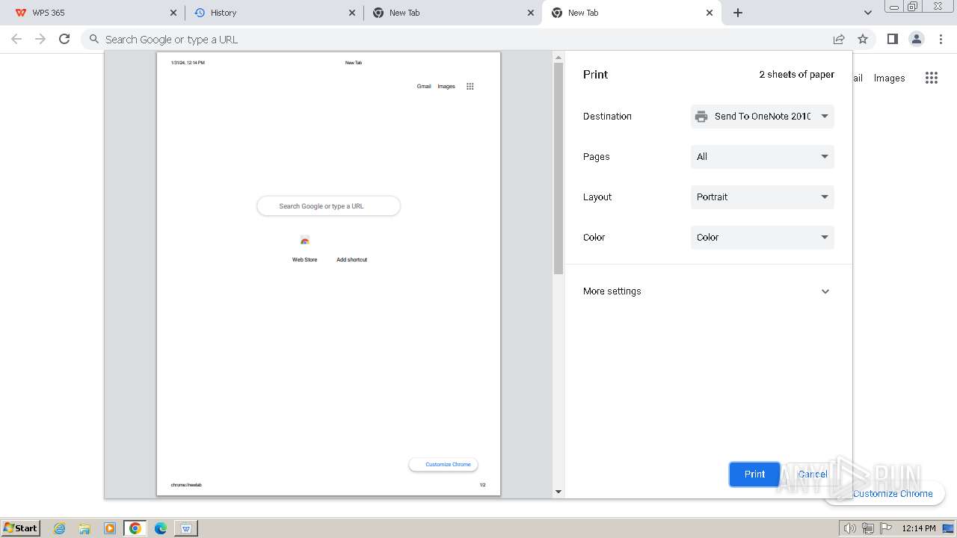Image resolution: width=957 pixels, height=538 pixels.
Task: Switch to the History tab
Action: [x=274, y=13]
